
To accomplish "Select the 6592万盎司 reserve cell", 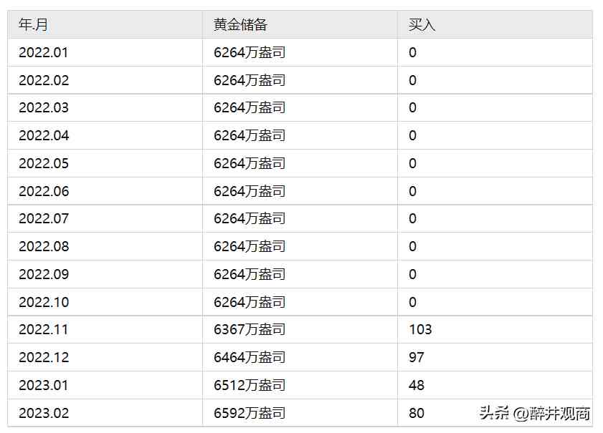I will pyautogui.click(x=250, y=413).
